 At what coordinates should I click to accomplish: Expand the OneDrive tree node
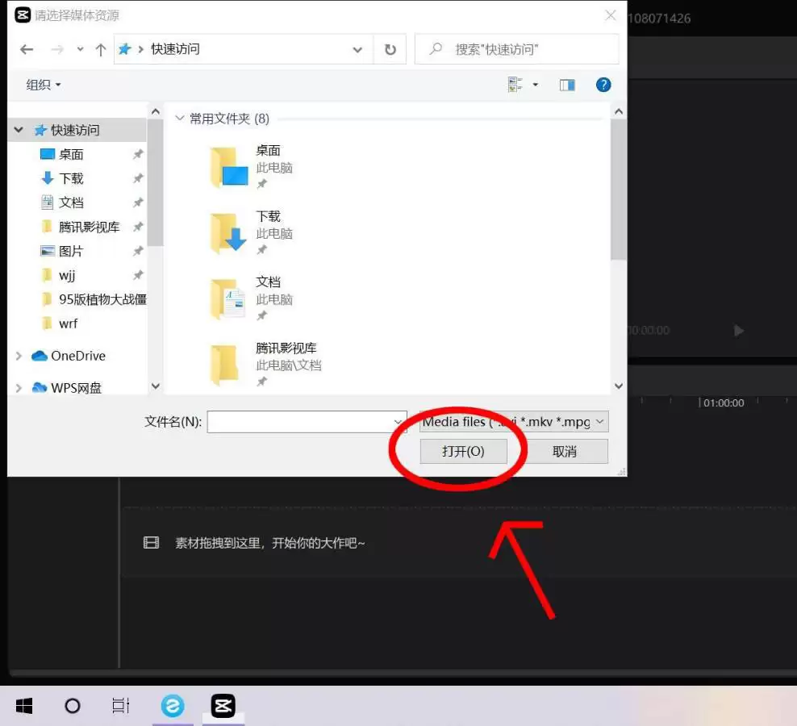click(x=18, y=356)
